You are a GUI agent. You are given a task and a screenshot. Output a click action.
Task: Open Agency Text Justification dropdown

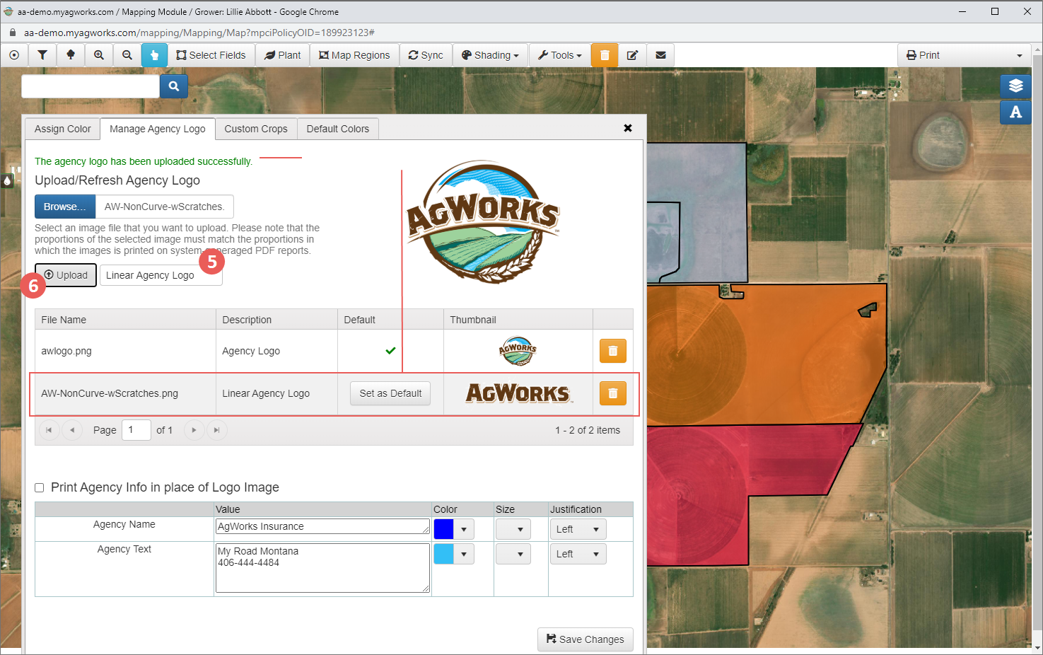click(578, 554)
